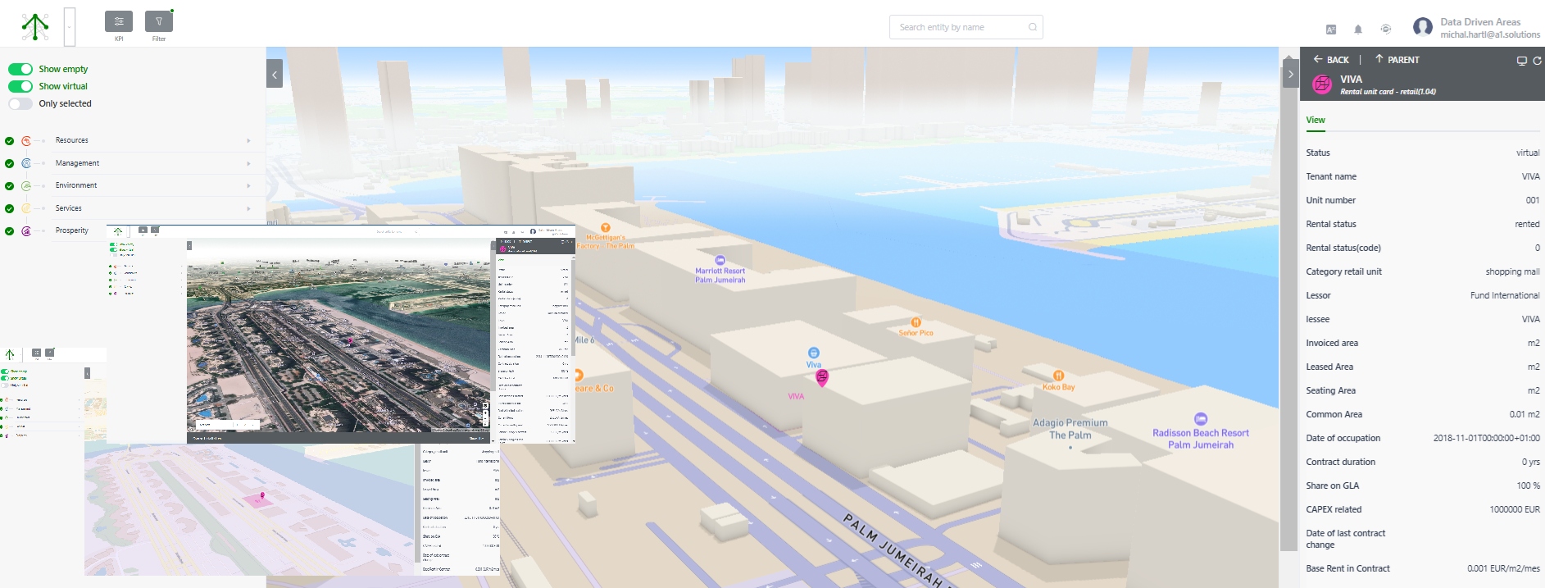Click the Share on GLA value 100 %
The width and height of the screenshot is (1545, 588).
(x=1528, y=485)
